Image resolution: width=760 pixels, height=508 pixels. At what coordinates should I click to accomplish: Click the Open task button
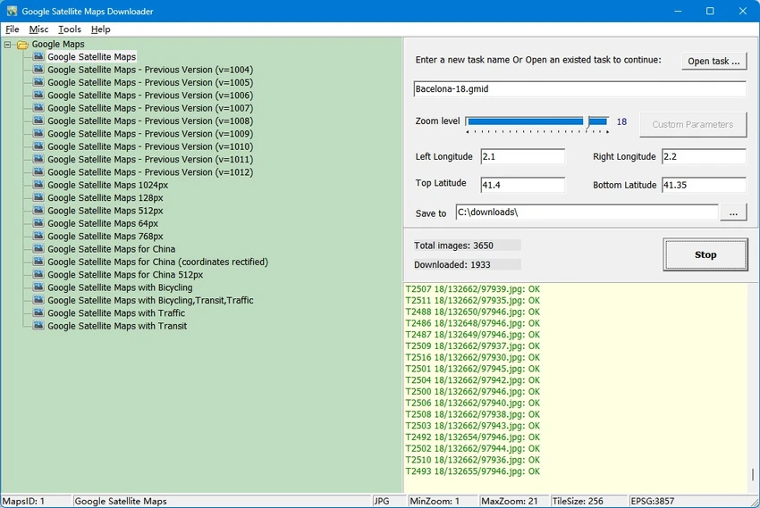coord(714,61)
